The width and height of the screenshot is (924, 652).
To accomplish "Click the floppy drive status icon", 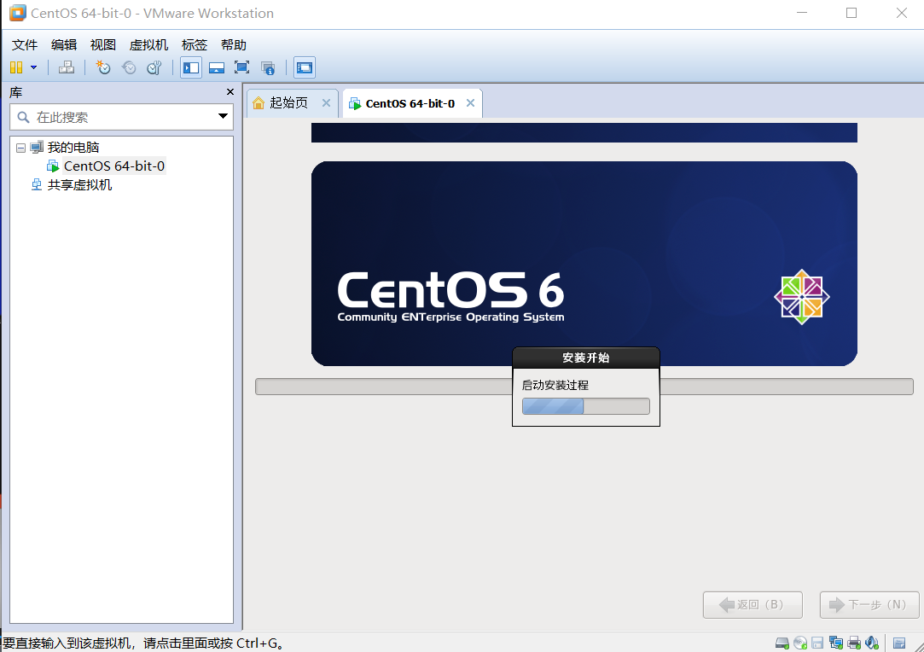I will click(817, 643).
